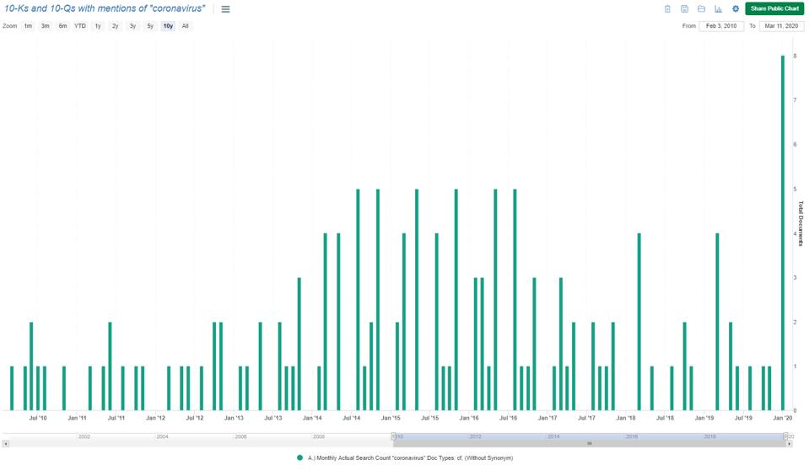Image resolution: width=809 pixels, height=471 pixels.
Task: Select the 5y zoom range
Action: click(x=150, y=26)
